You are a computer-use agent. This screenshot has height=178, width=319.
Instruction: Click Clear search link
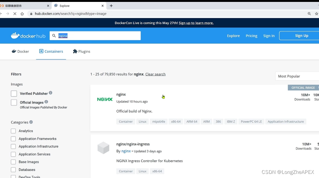(156, 74)
